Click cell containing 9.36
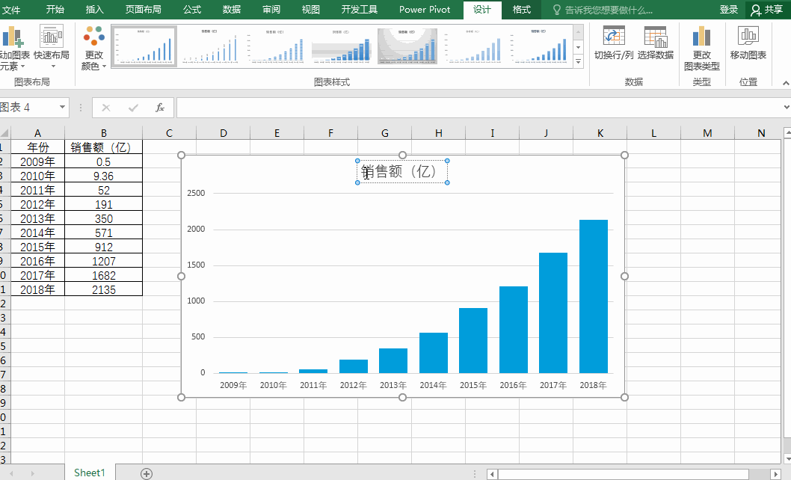Viewport: 791px width, 480px height. pyautogui.click(x=103, y=176)
